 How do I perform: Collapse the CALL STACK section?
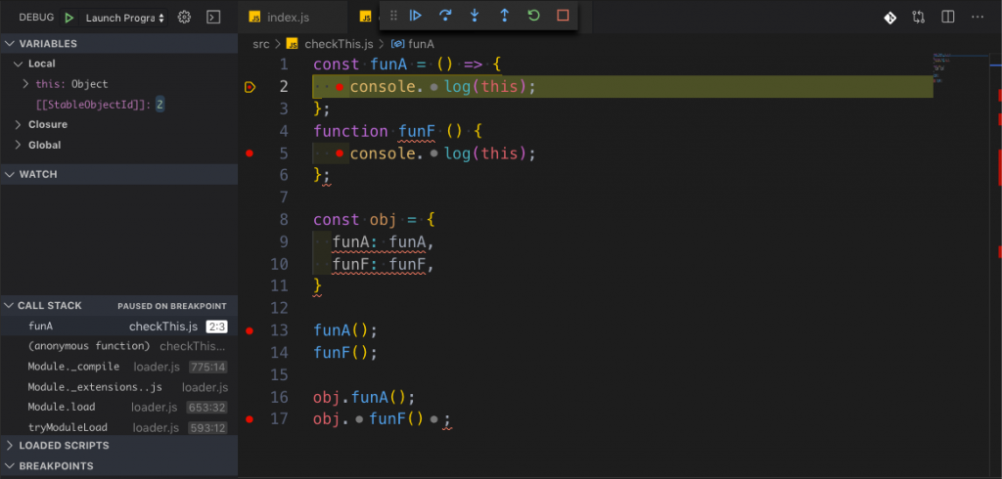[x=118, y=305]
